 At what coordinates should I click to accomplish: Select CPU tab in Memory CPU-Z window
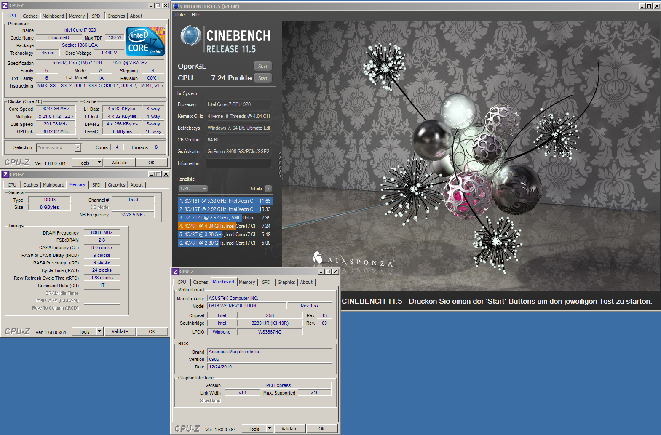(x=12, y=185)
